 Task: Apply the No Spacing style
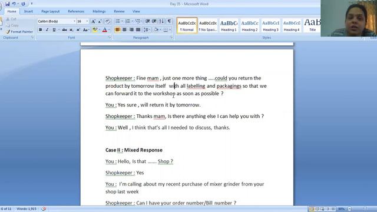click(x=208, y=25)
